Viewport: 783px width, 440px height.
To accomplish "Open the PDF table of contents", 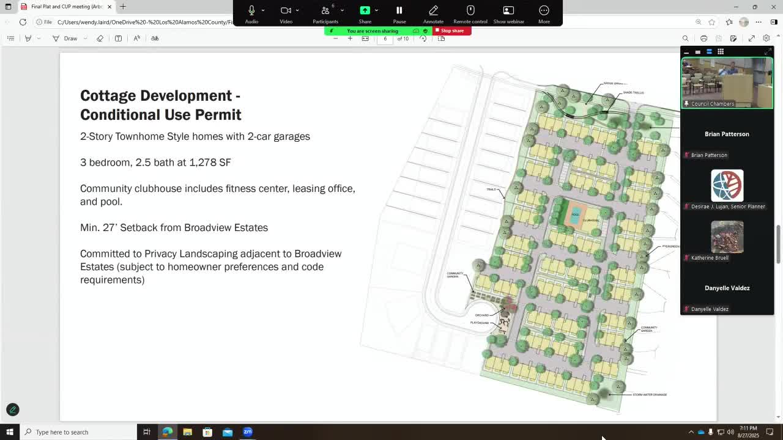I will [10, 38].
